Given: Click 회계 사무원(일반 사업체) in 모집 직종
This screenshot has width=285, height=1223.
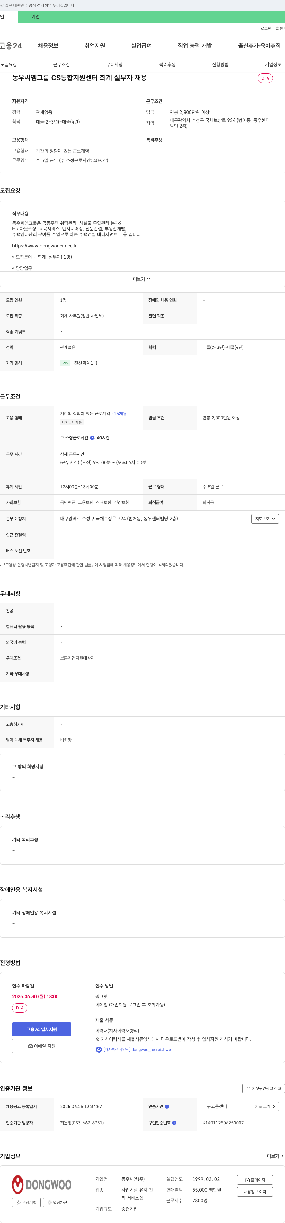Looking at the screenshot, I should (x=82, y=316).
